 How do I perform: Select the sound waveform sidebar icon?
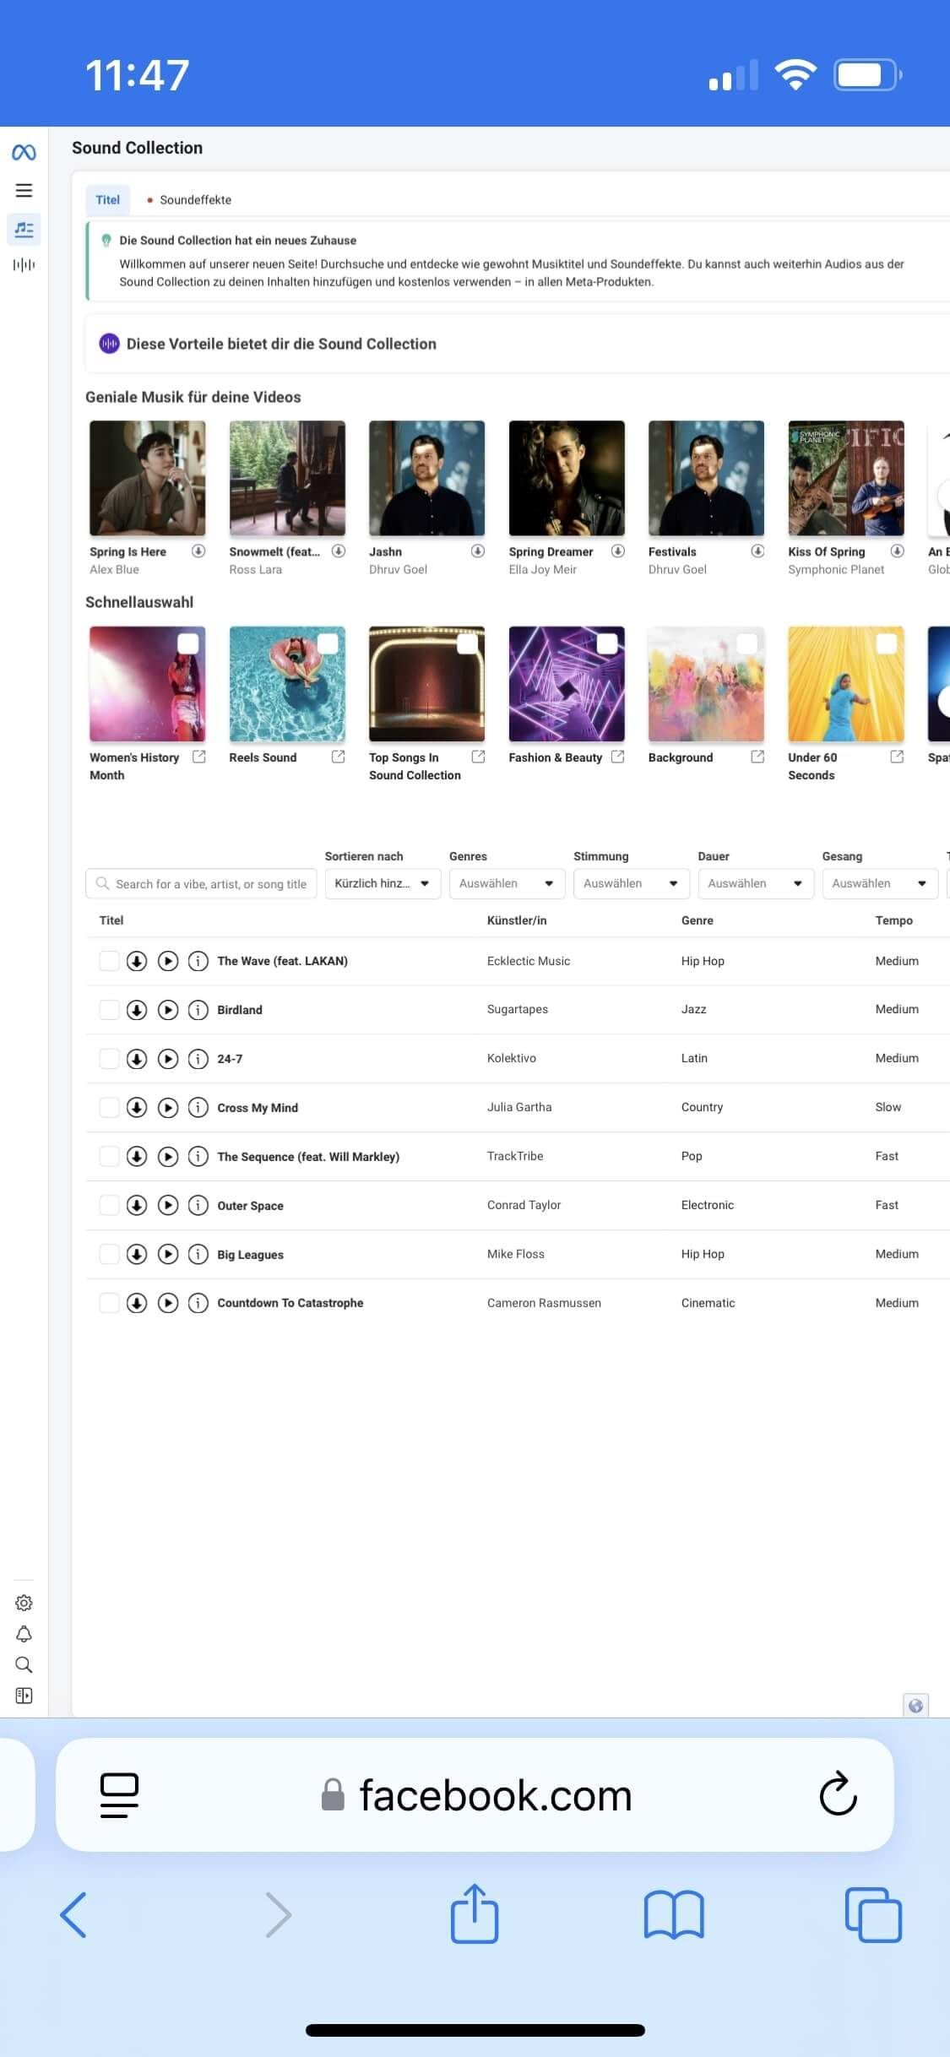(x=24, y=265)
